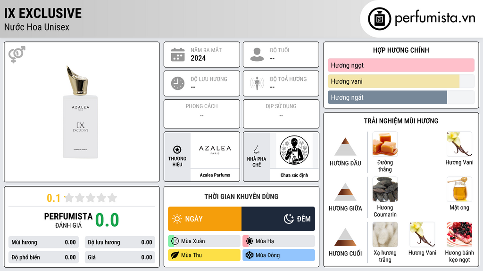
Task: Click the PERFUMISTA ĐÁNH GIÁ label
Action: click(68, 220)
